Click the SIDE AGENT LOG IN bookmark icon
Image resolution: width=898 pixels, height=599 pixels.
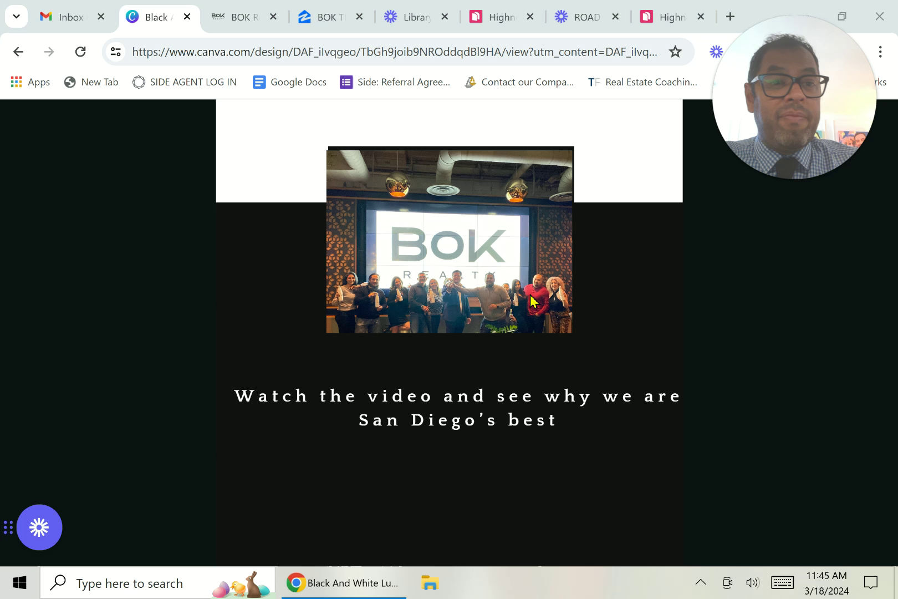(x=138, y=82)
